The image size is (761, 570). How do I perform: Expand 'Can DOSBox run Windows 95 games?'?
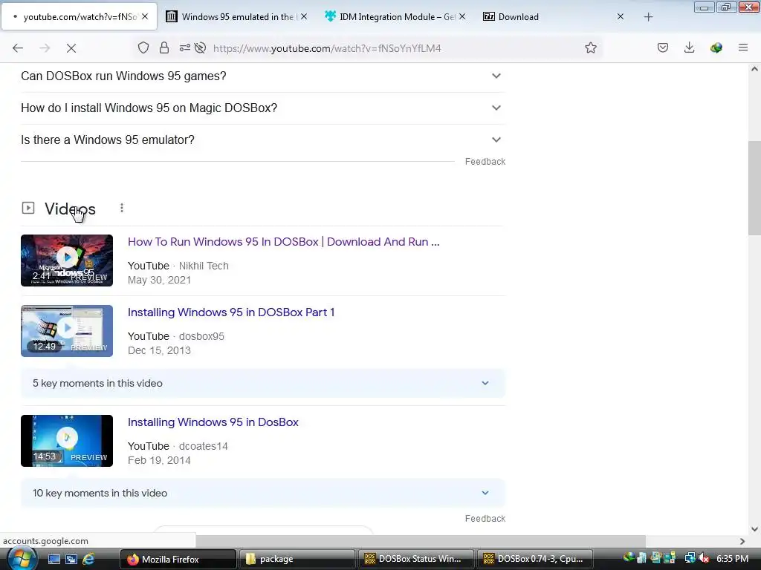(x=262, y=76)
